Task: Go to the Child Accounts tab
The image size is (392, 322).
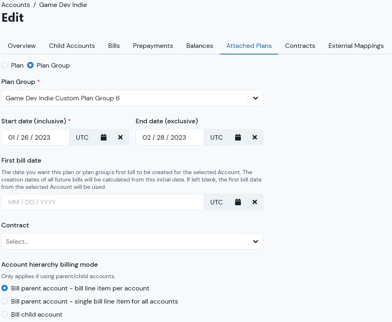Action: coord(72,46)
